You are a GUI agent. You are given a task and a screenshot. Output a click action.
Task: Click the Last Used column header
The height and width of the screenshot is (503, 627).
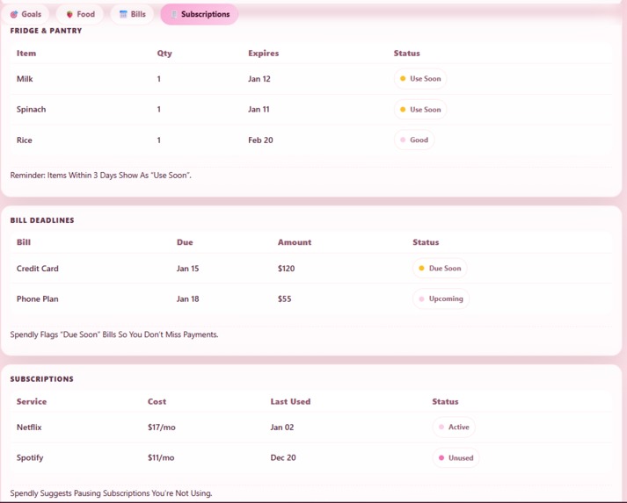coord(290,401)
